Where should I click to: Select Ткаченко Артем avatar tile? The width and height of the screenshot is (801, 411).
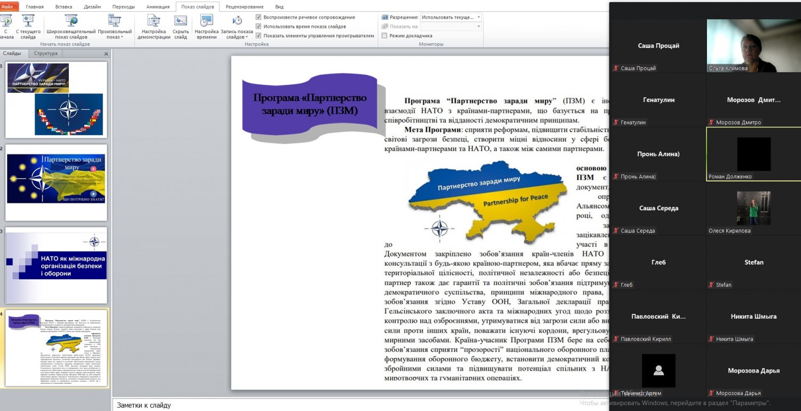click(658, 370)
